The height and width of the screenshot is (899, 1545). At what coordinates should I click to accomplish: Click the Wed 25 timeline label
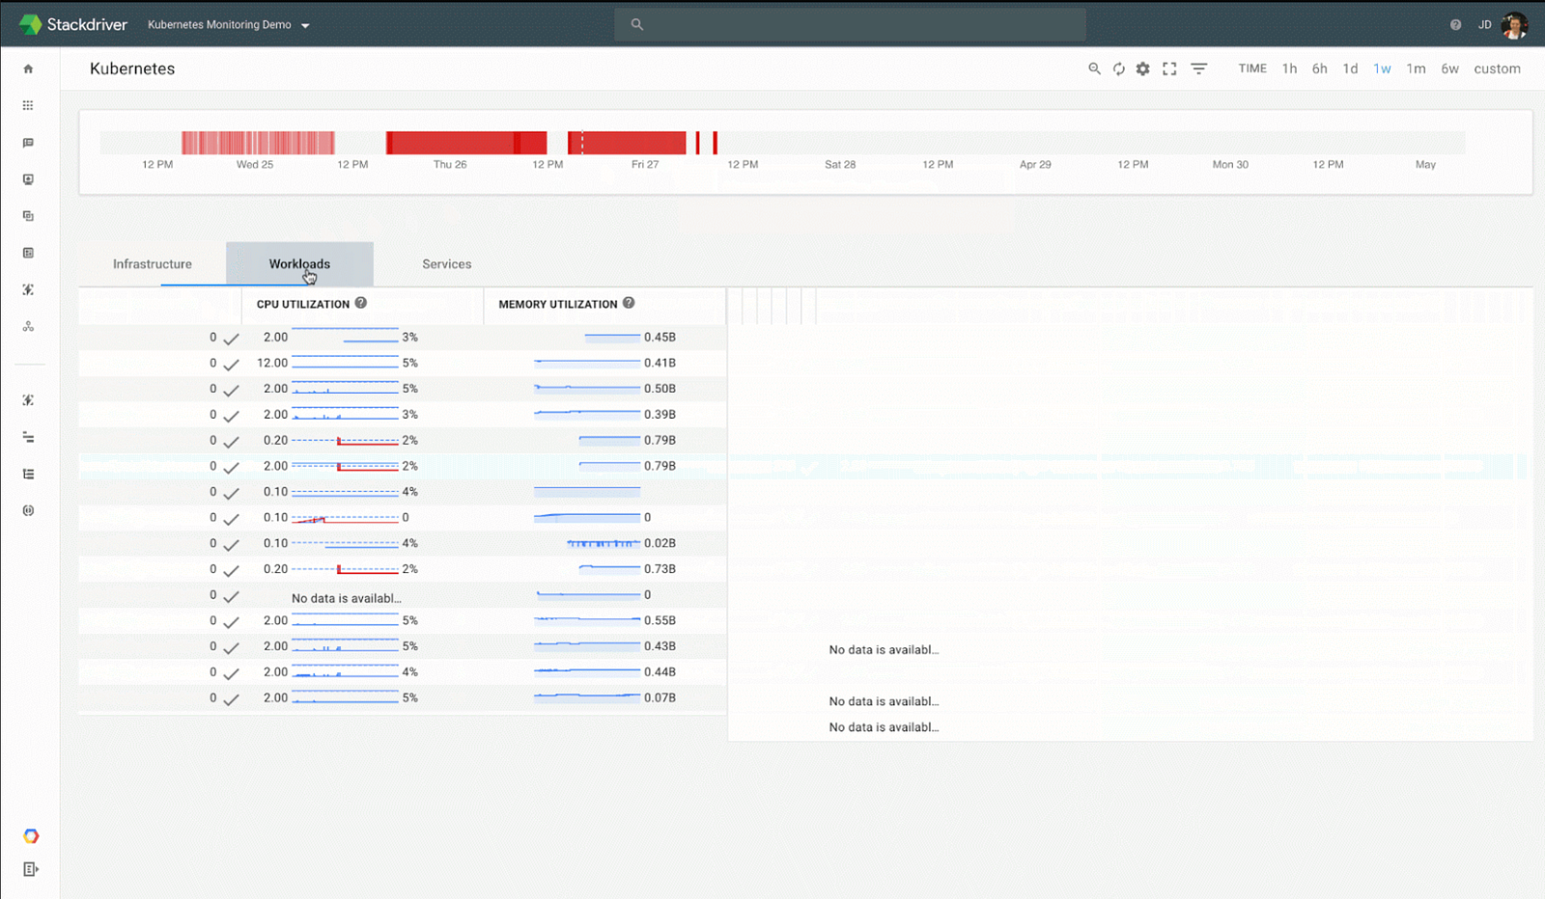pos(255,165)
